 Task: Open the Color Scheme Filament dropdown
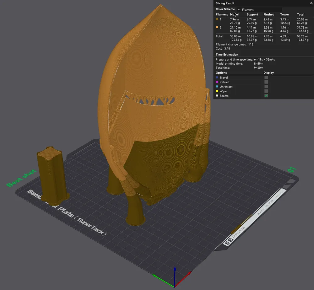tap(260, 10)
